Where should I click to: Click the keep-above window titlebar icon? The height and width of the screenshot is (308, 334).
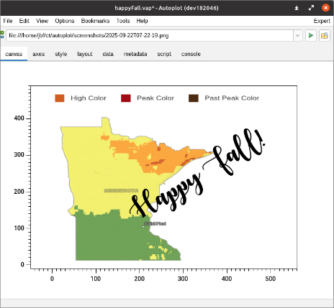tap(297, 8)
